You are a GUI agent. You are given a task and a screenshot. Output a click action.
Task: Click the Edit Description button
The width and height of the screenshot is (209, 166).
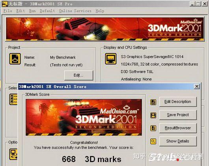[x=178, y=102]
